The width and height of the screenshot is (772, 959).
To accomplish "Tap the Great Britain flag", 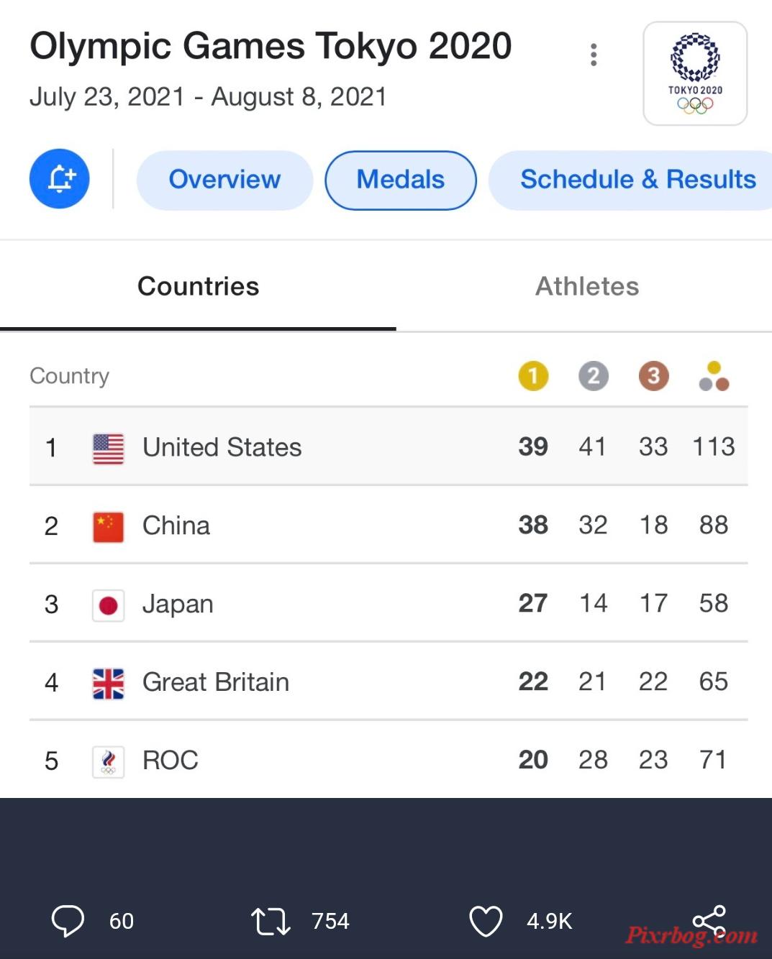I will pyautogui.click(x=109, y=683).
